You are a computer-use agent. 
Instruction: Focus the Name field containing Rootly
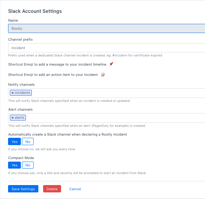[x=107, y=29]
